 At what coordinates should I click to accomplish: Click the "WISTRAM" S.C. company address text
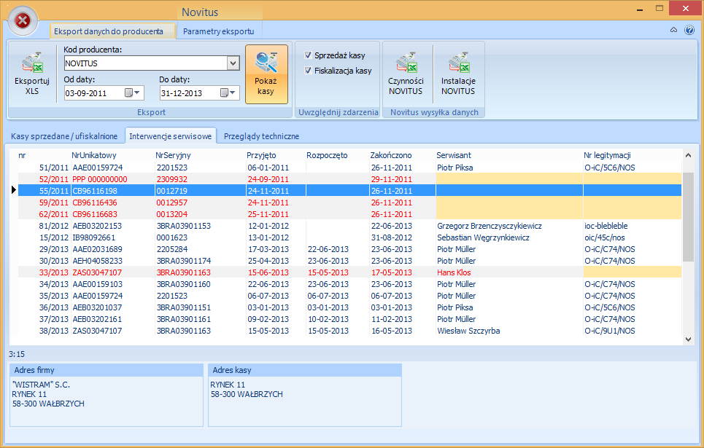[41, 385]
